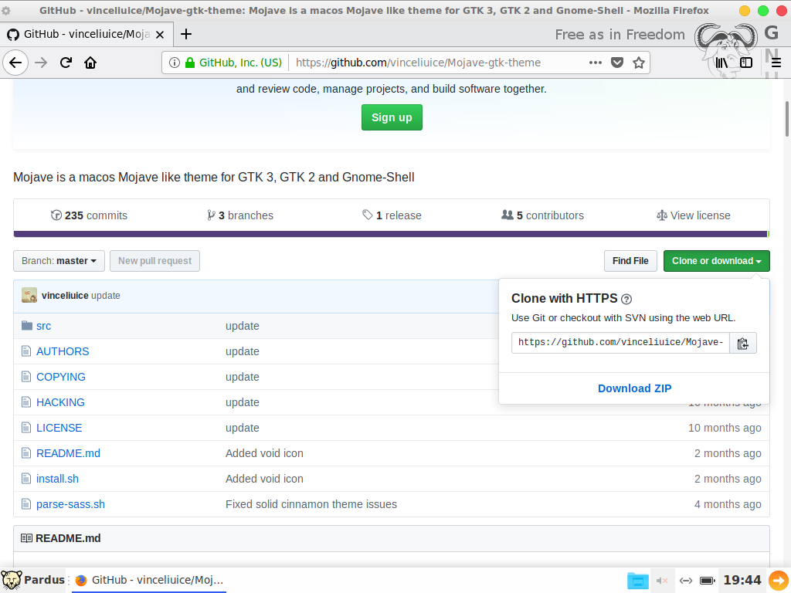Open the COPYING file
Screen dimensions: 791x593
[x=60, y=377]
